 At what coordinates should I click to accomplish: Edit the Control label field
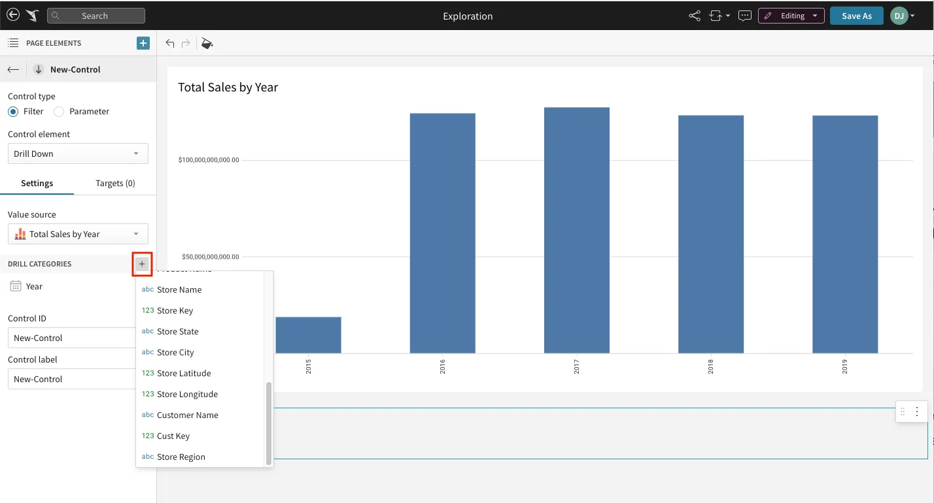pos(72,379)
